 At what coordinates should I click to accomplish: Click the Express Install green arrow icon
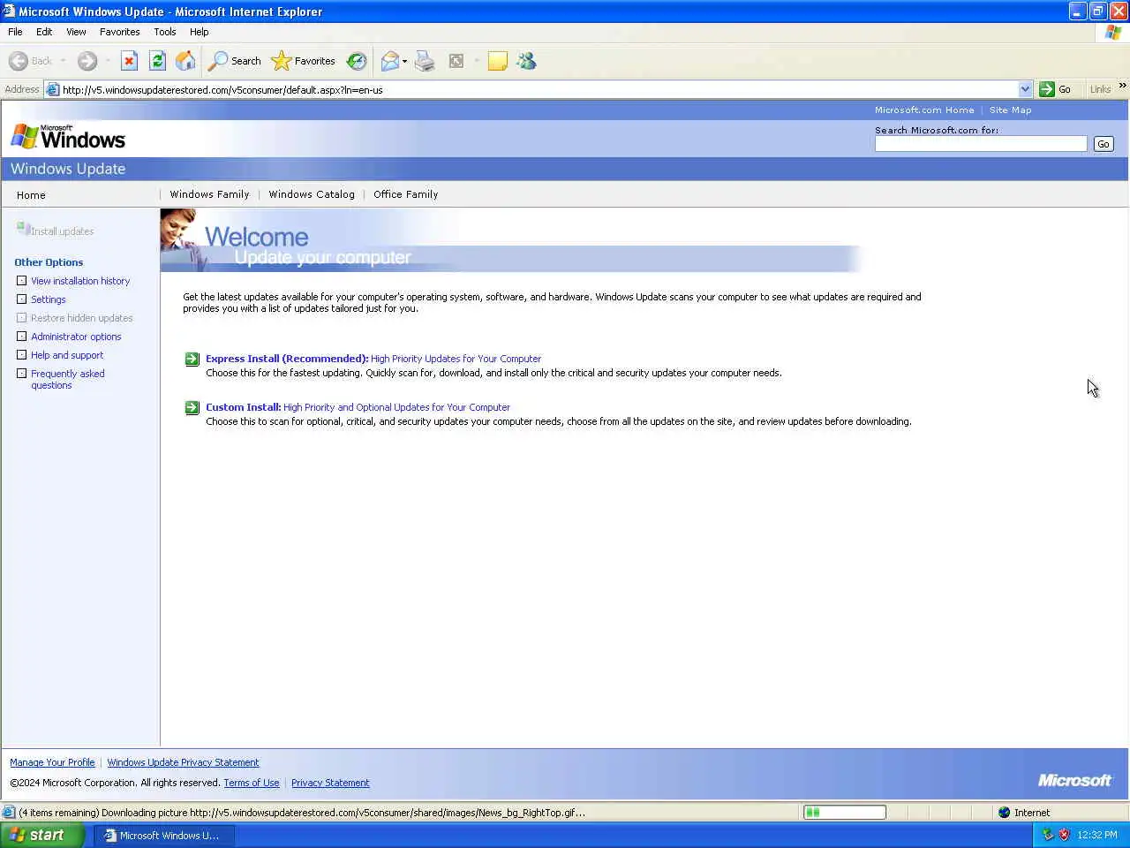(x=192, y=359)
